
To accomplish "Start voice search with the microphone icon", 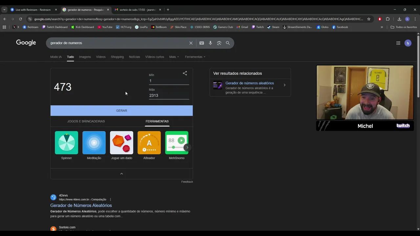I will click(x=210, y=43).
